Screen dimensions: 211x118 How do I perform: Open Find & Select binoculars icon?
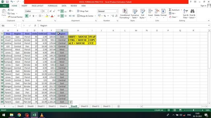coord(192,11)
